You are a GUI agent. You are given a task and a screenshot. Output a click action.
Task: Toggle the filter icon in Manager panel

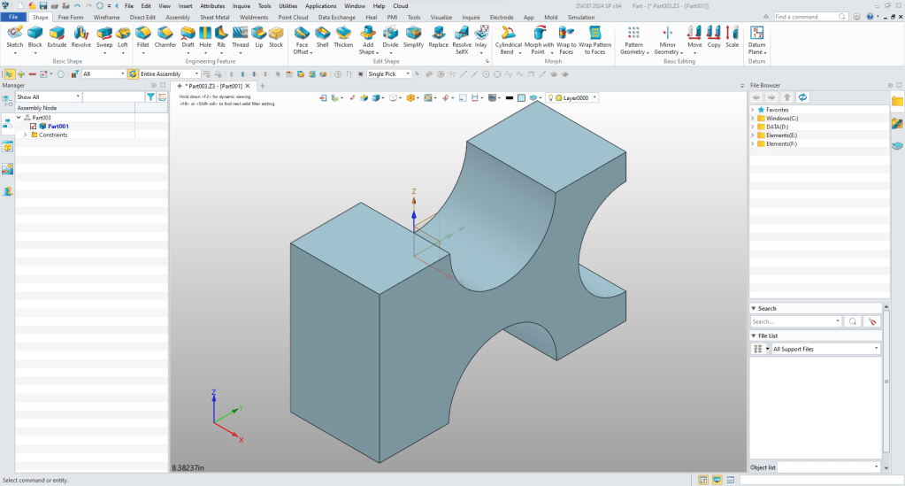150,96
